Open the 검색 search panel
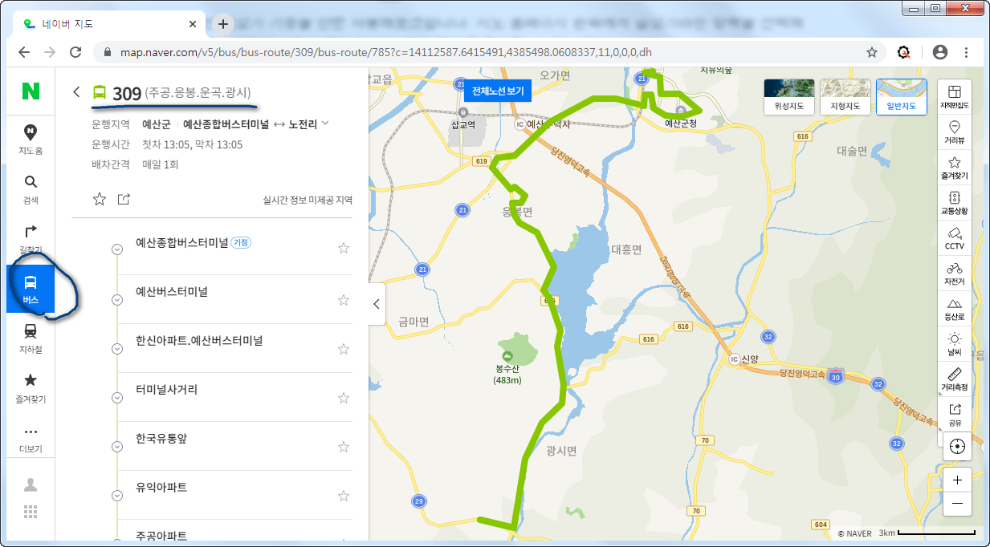This screenshot has width=990, height=547. [x=31, y=189]
